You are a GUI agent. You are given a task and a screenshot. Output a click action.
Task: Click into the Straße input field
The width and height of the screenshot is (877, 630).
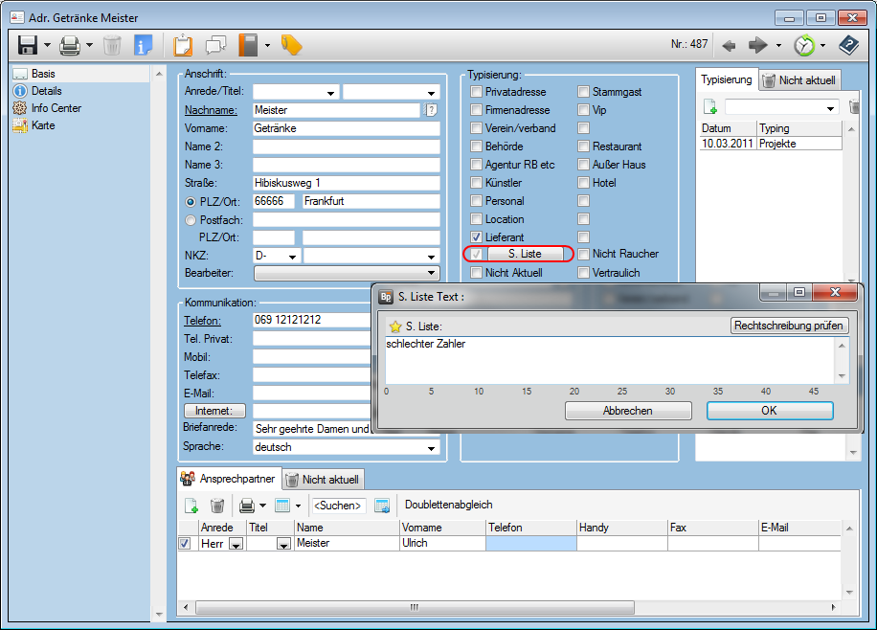point(345,183)
